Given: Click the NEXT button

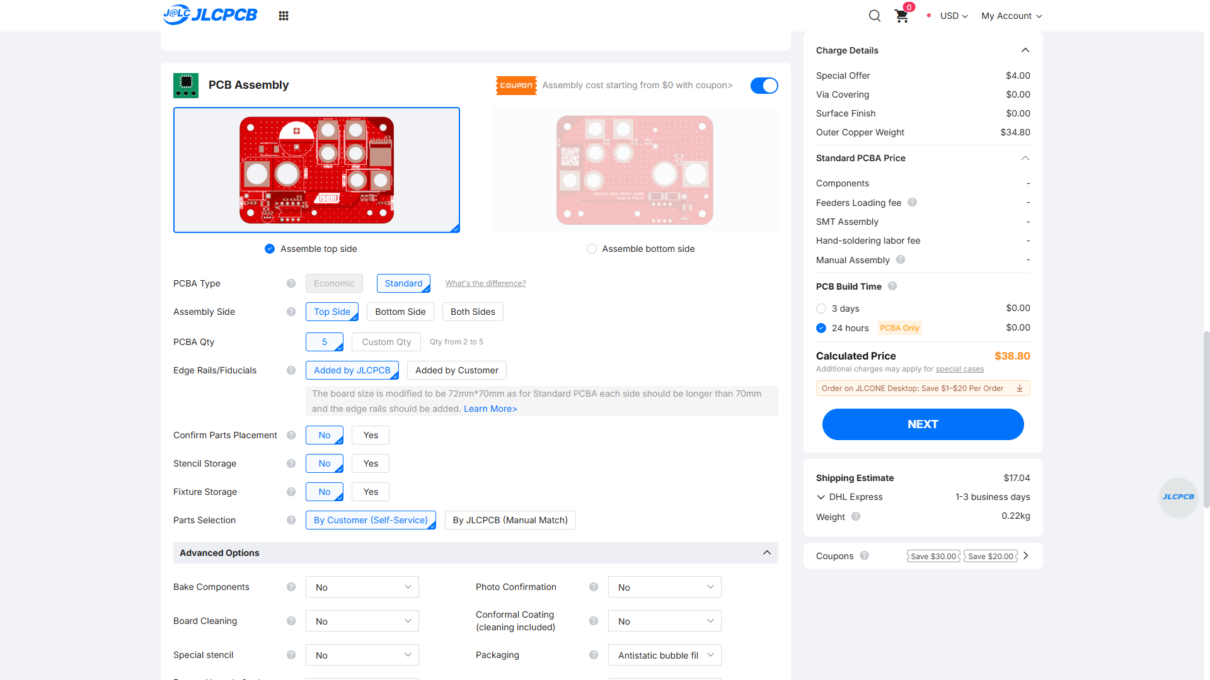Looking at the screenshot, I should point(923,424).
